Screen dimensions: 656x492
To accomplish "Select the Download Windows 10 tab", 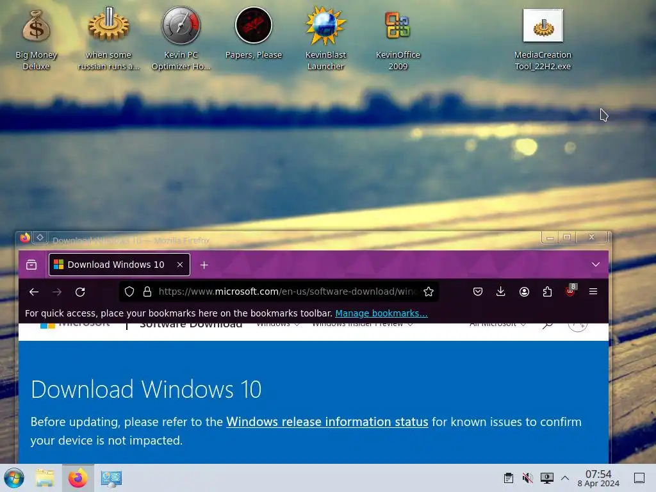I will (119, 265).
